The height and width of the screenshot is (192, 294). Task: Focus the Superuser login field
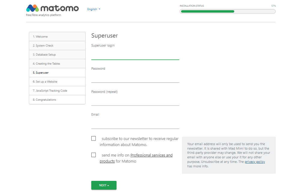coord(135,55)
